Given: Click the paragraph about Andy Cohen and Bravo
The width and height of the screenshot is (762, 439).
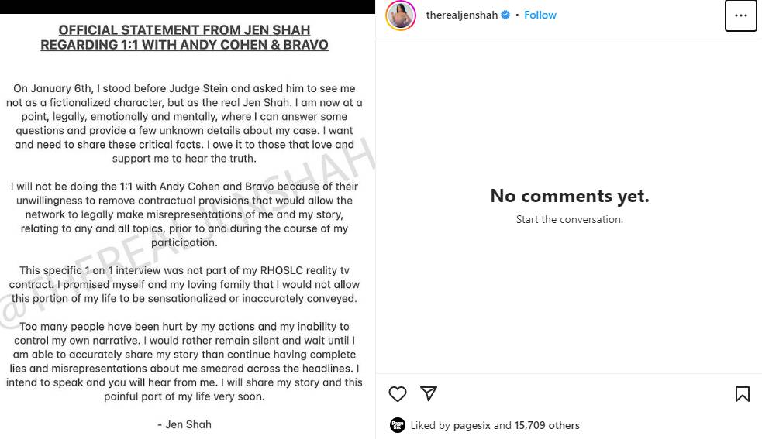Looking at the screenshot, I should [184, 214].
